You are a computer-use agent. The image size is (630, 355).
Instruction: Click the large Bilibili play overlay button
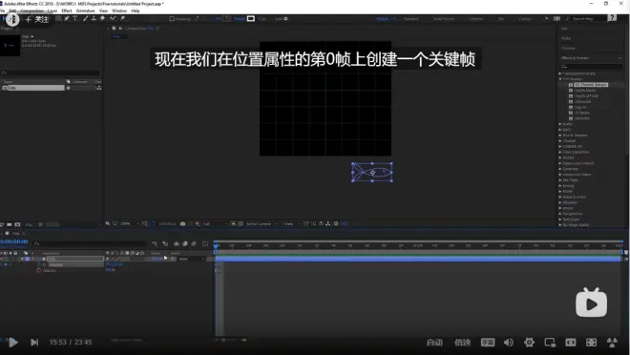pos(592,303)
